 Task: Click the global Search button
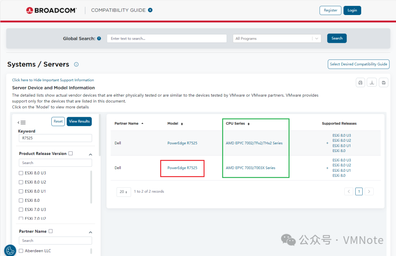click(337, 38)
